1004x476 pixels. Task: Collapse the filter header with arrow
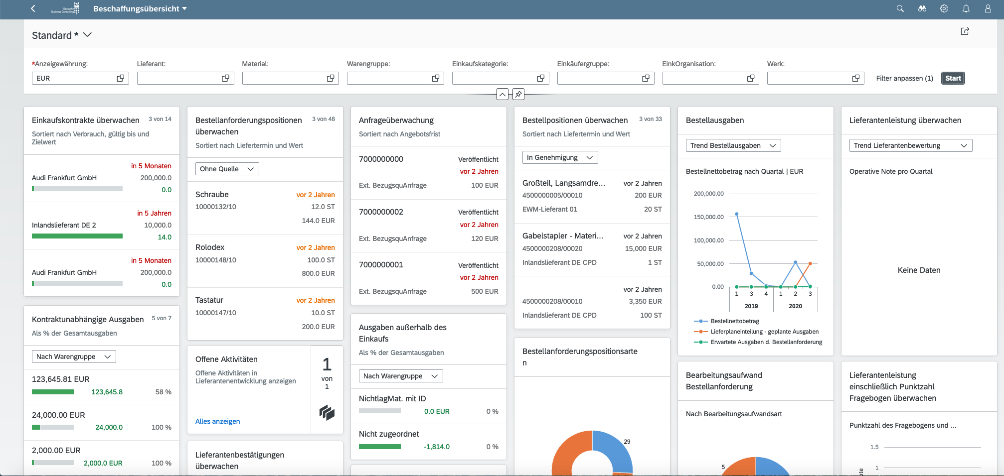[502, 94]
